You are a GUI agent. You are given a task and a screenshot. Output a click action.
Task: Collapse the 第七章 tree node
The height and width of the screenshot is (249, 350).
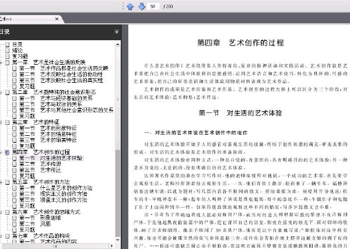click(1, 236)
